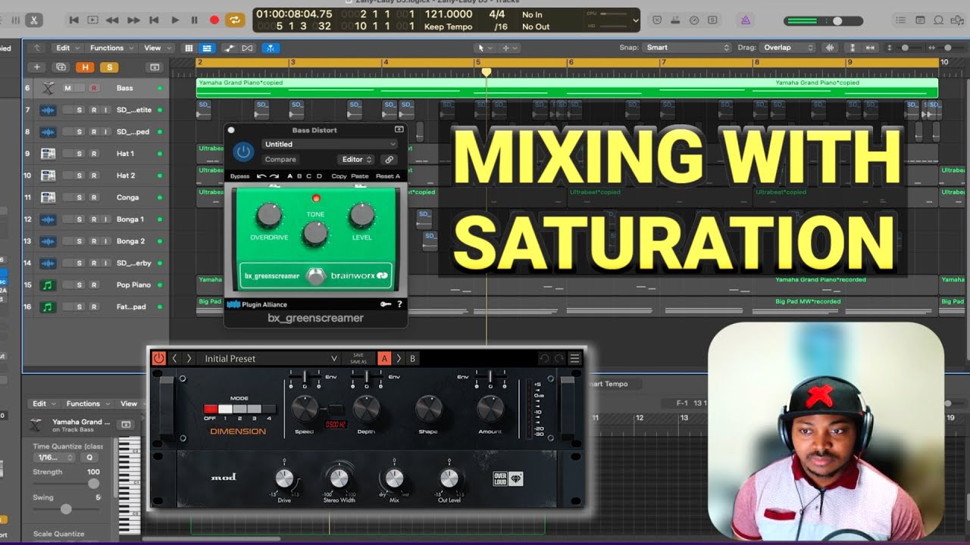Click Bypass in the bx_greenscreamer toolbar
The height and width of the screenshot is (545, 970).
[239, 176]
